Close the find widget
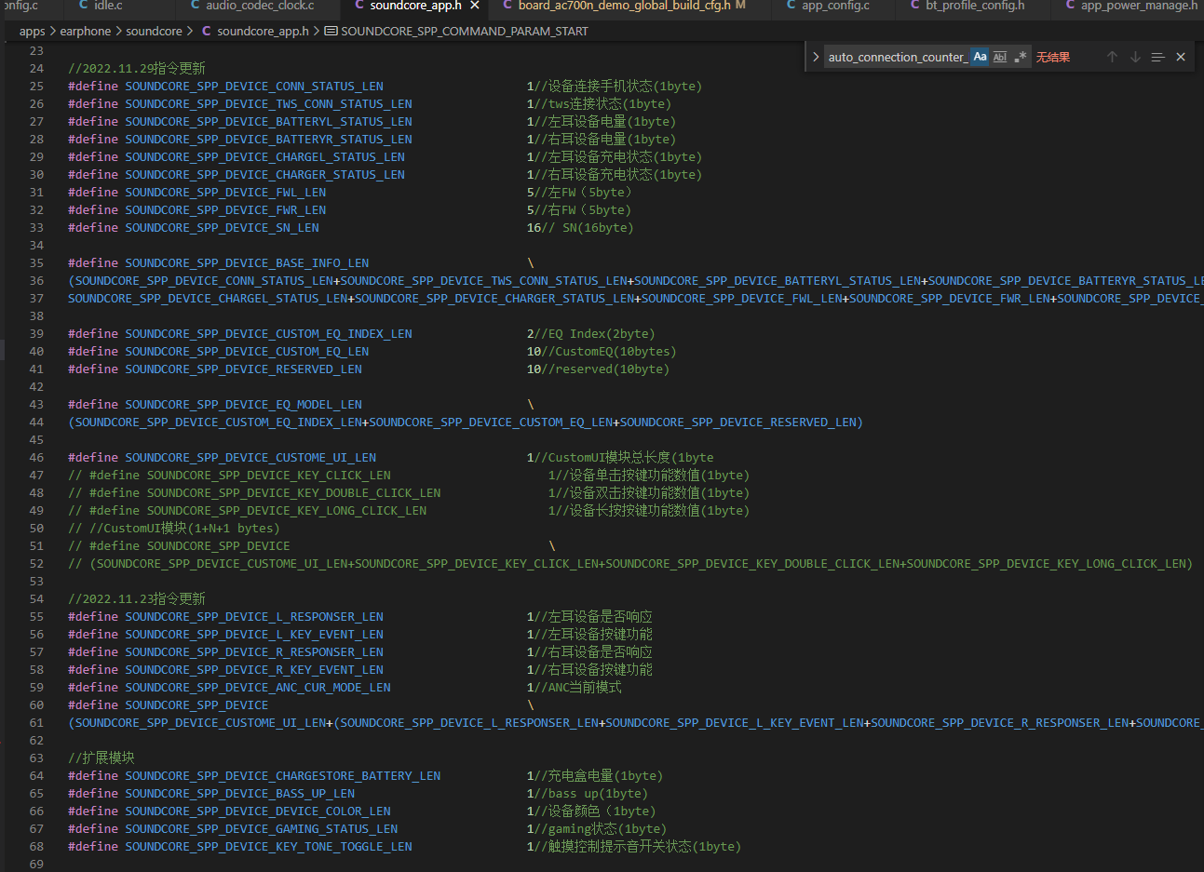Viewport: 1204px width, 872px height. pyautogui.click(x=1181, y=57)
